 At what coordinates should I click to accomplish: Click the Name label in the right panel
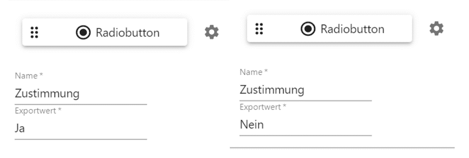252,72
